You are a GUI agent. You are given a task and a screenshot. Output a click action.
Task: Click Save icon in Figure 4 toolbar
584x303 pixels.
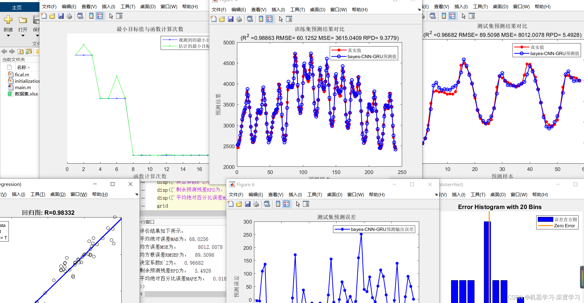231,19
